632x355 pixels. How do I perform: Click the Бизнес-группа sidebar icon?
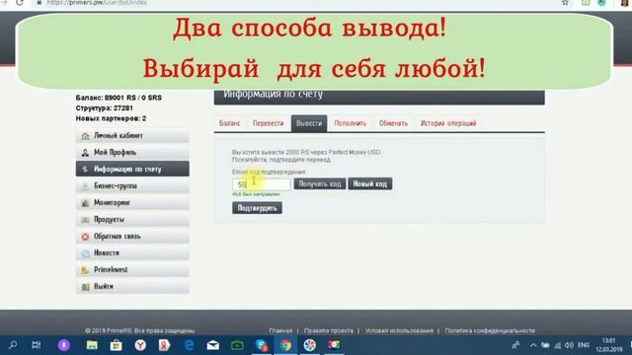[85, 186]
